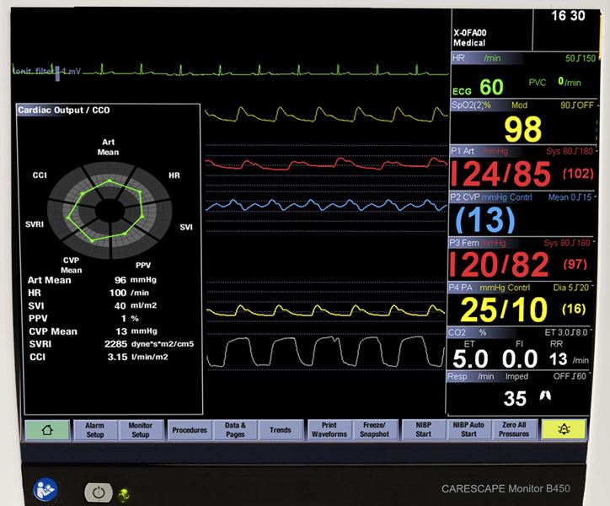Open the Monitor Setup menu
610x506 pixels.
pos(141,429)
